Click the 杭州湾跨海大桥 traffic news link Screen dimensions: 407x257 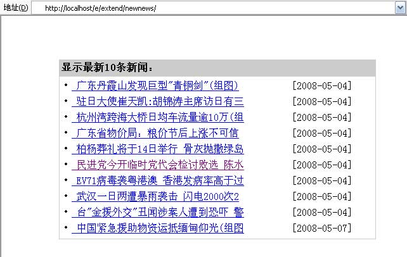(158, 117)
